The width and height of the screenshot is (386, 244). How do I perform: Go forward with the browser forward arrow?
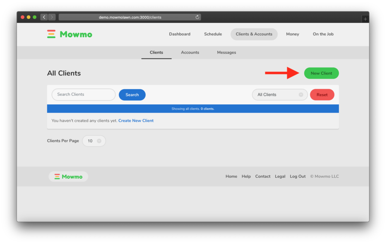click(x=52, y=17)
